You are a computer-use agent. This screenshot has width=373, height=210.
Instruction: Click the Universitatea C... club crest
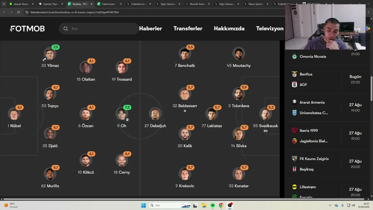coord(294,113)
